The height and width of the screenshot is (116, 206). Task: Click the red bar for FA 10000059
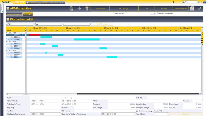[x=34, y=35]
